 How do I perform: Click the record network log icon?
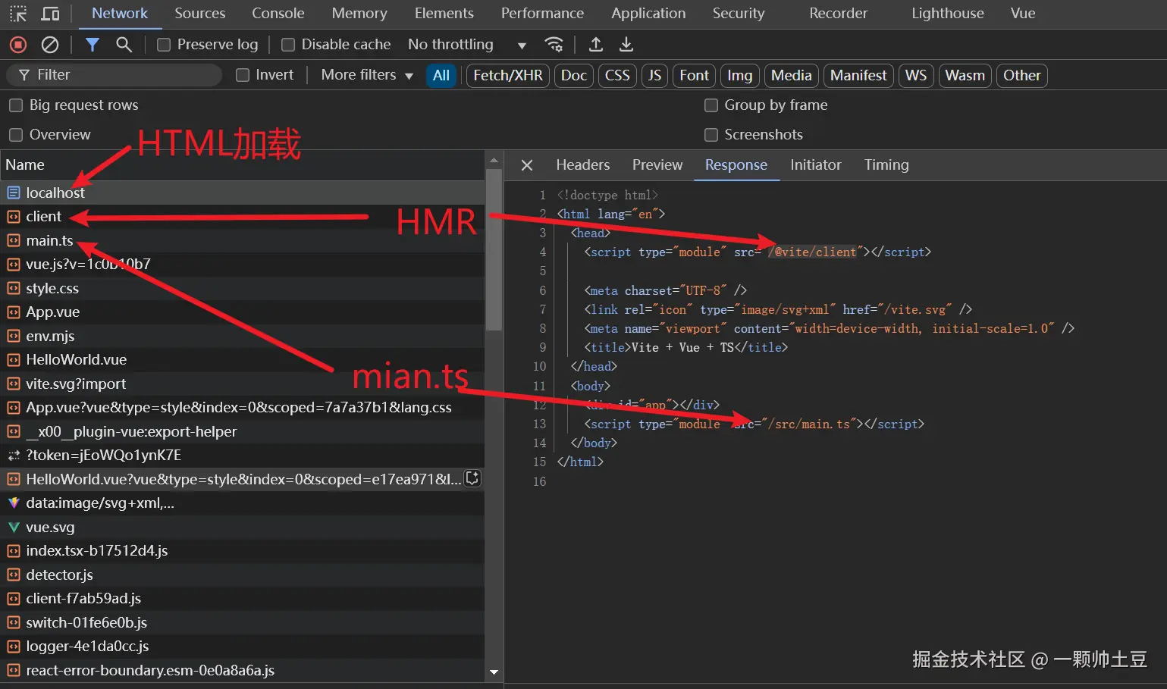tap(18, 45)
